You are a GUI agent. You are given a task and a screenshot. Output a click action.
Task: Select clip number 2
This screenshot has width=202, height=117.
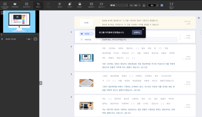point(71,46)
